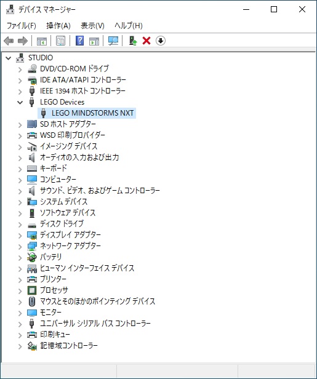Expand the プロセッサ category
Viewport: 317px width, 379px height.
[x=20, y=291]
